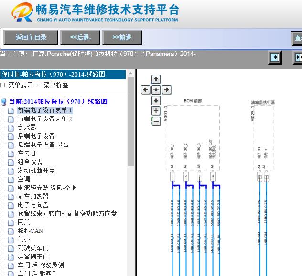Click page icon next to 后端电子设备 混合

pyautogui.click(x=11, y=145)
